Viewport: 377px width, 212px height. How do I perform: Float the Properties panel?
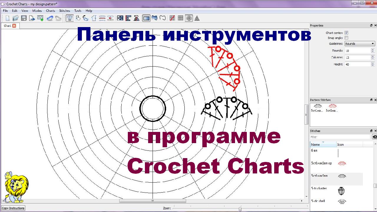click(371, 26)
